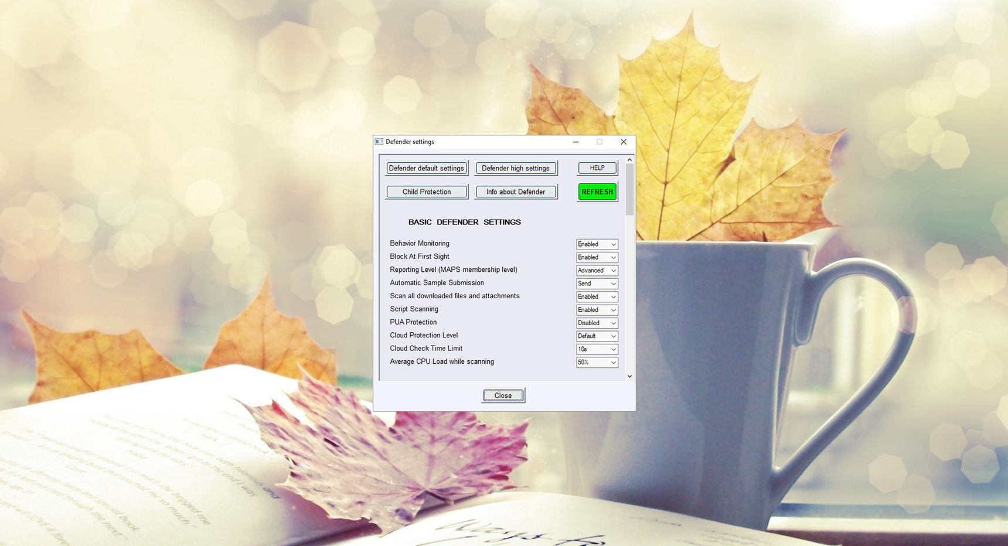Apply Defender high settings
Screen dimensions: 1008x546
(516, 168)
